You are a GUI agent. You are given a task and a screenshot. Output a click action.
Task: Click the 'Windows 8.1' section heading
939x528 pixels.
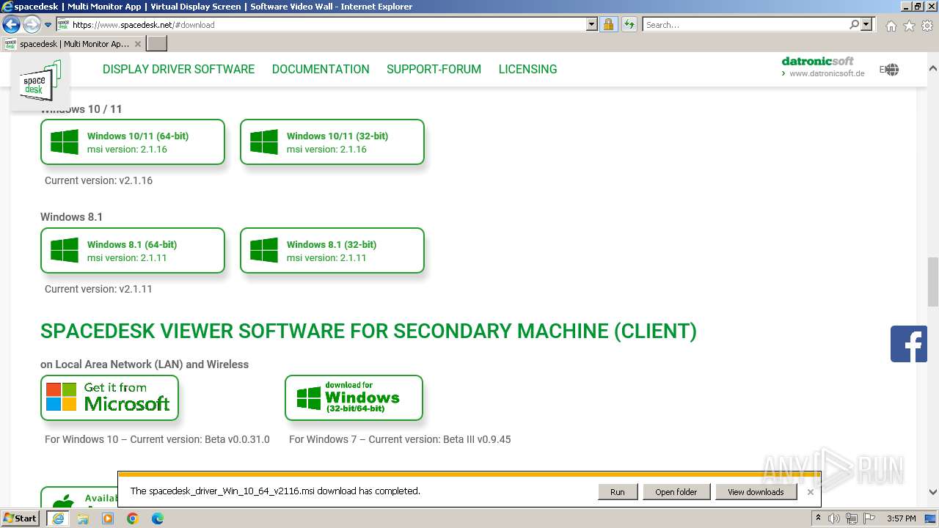coord(71,217)
